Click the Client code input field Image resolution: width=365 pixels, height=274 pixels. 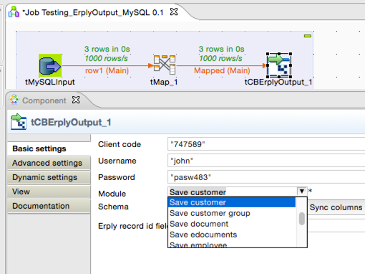pyautogui.click(x=266, y=144)
